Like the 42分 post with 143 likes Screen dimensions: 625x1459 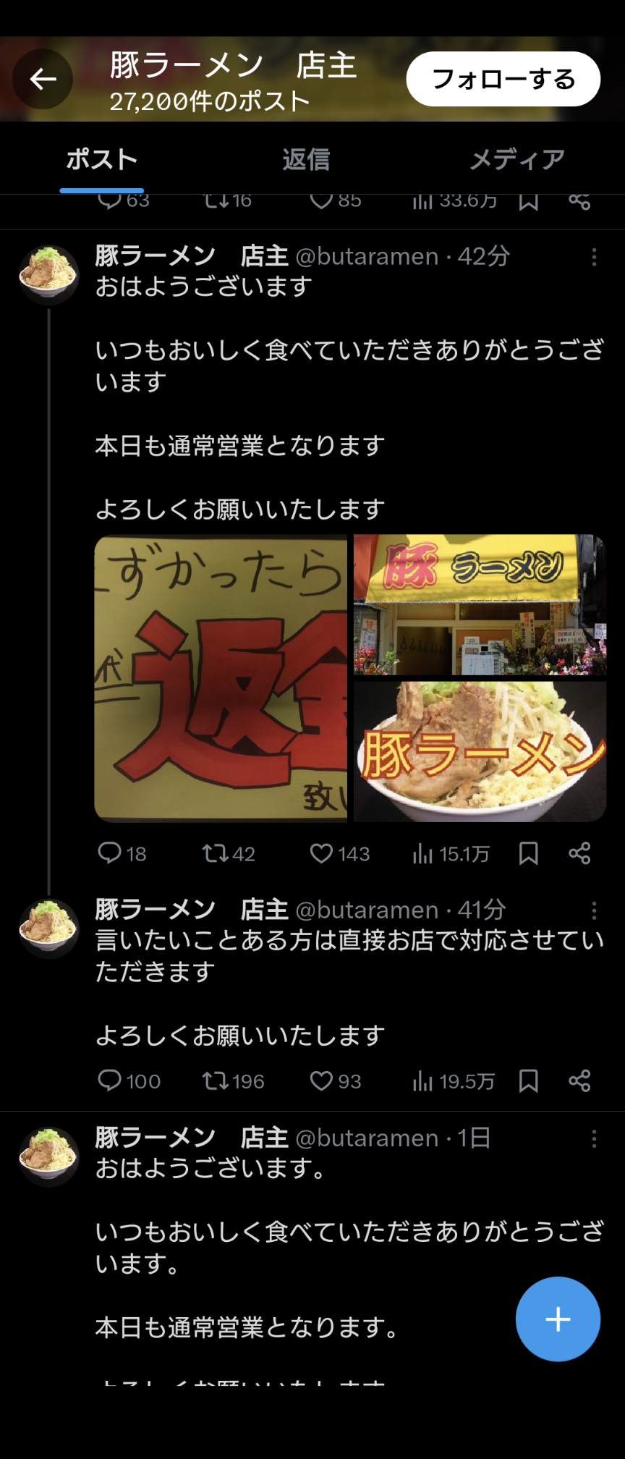(x=339, y=854)
